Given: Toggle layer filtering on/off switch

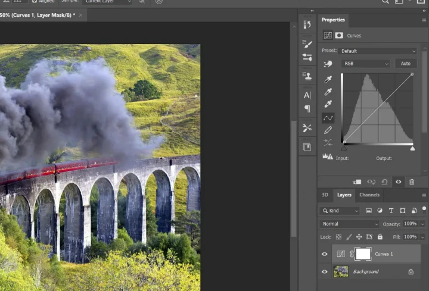Looking at the screenshot, I should 424,209.
